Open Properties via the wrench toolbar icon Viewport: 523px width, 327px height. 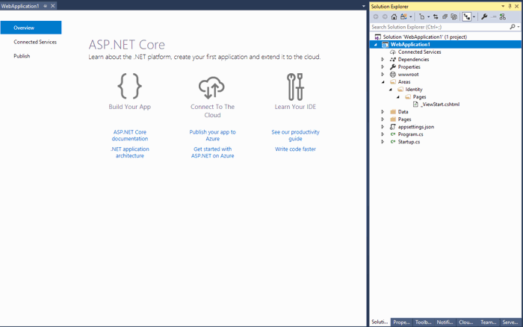click(x=484, y=16)
